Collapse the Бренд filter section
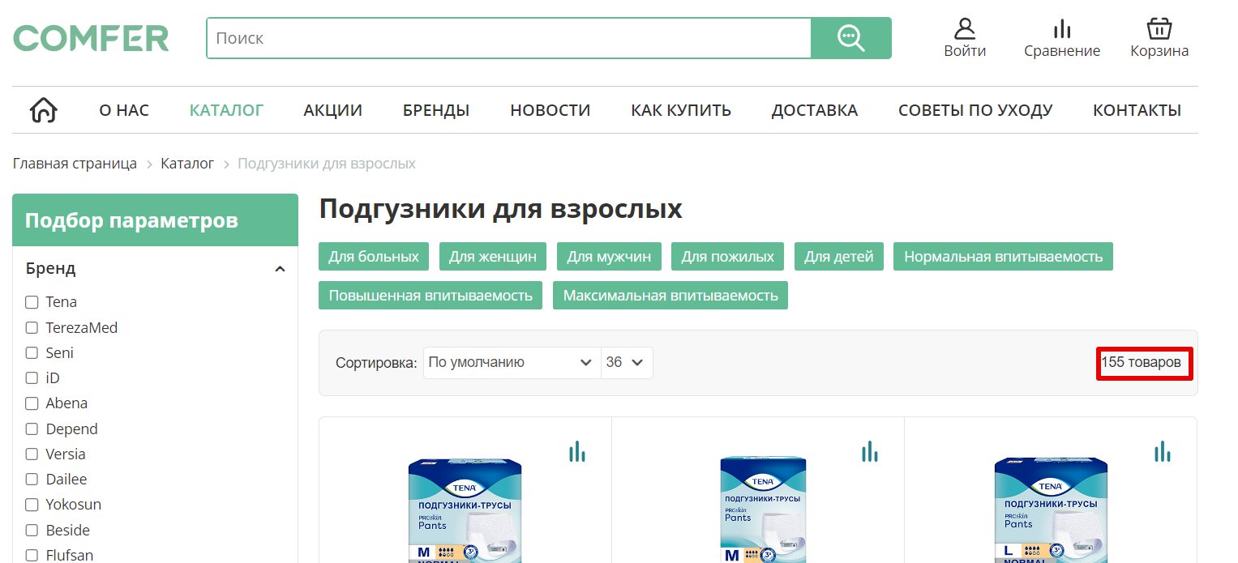Screen dimensions: 1238x563 click(x=280, y=269)
